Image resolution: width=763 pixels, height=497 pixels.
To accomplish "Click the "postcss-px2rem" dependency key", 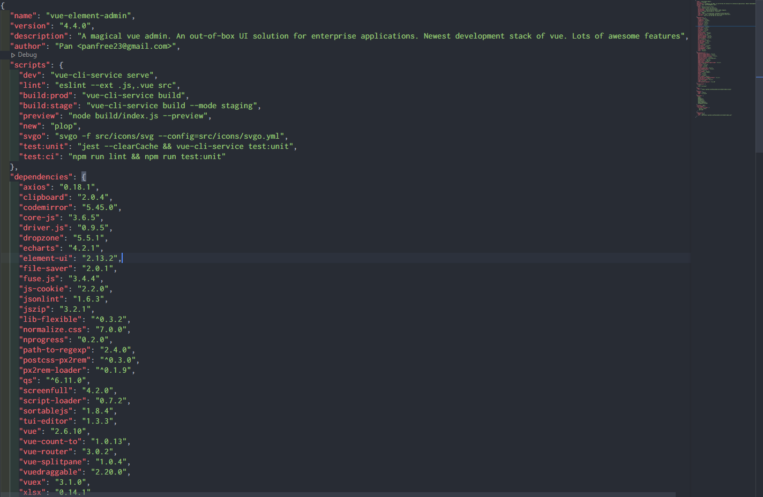I will [55, 360].
